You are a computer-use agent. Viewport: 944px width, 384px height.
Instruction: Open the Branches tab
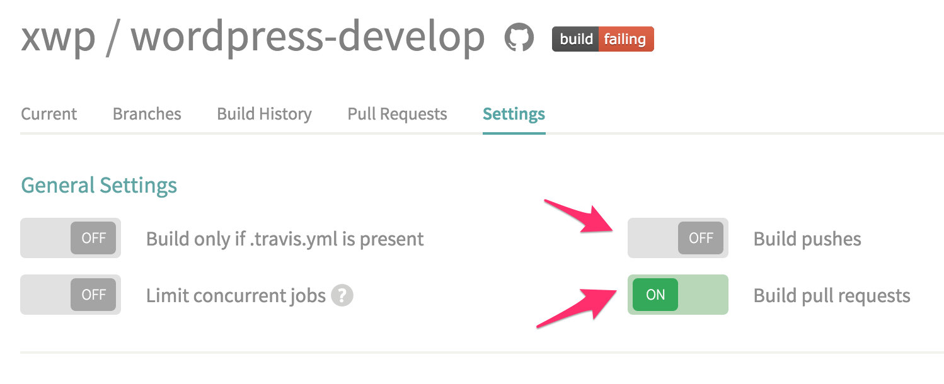[147, 114]
